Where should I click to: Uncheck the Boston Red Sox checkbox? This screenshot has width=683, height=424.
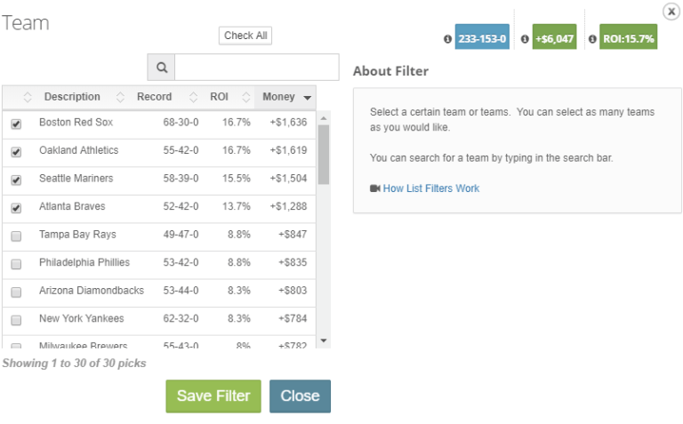[16, 124]
